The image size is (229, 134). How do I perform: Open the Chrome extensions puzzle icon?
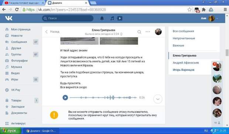point(204,10)
